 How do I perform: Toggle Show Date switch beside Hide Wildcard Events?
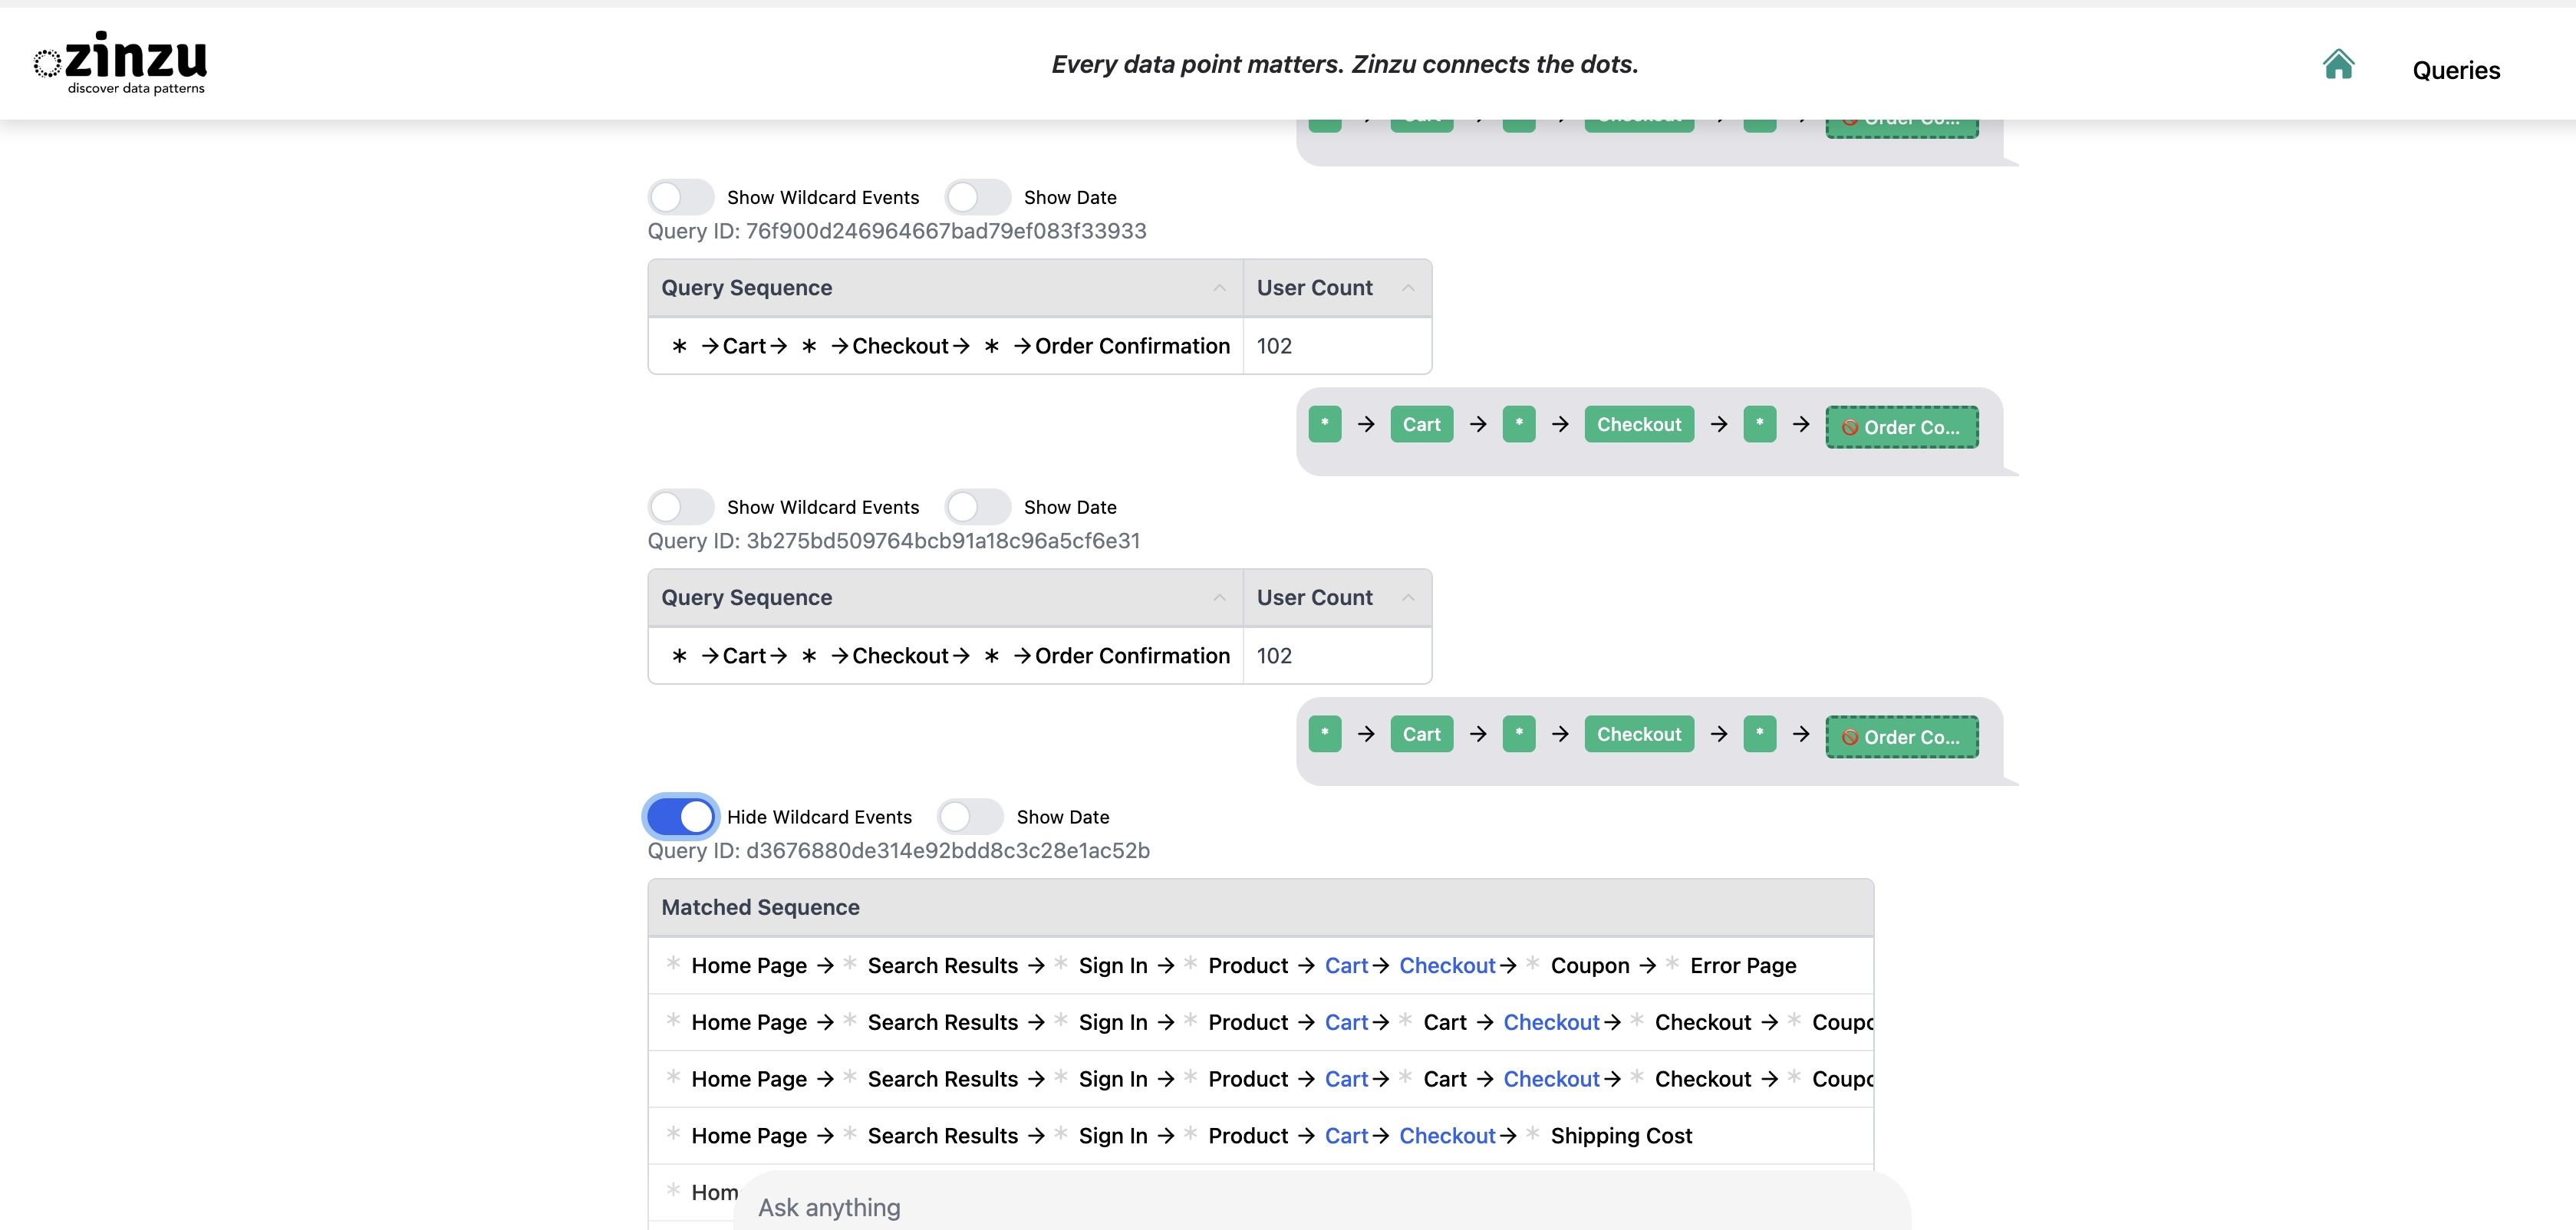point(970,817)
